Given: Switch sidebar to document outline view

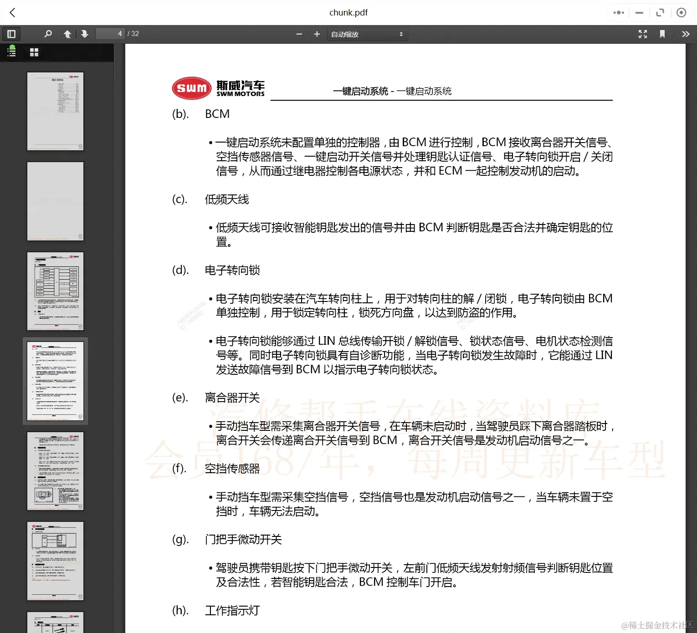Looking at the screenshot, I should coord(11,52).
